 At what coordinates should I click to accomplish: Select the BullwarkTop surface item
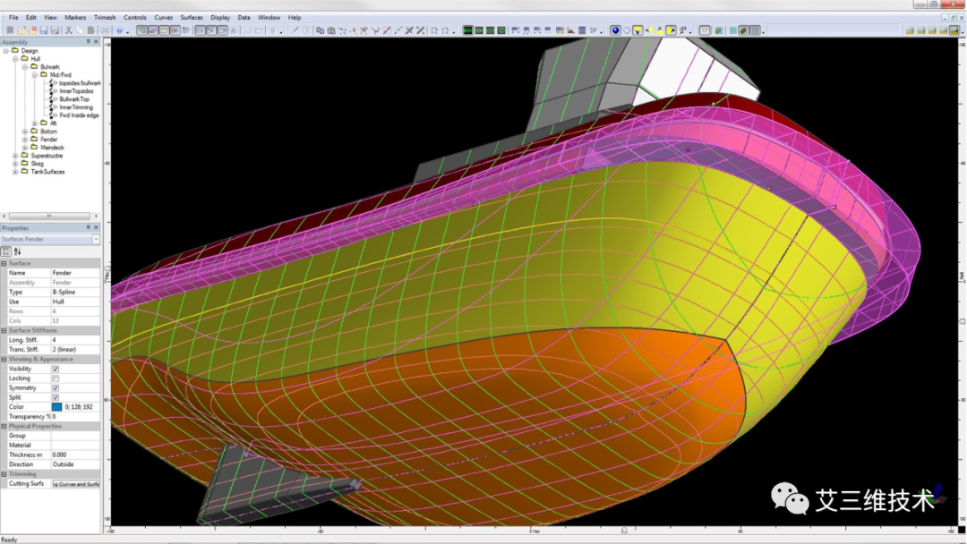point(74,99)
